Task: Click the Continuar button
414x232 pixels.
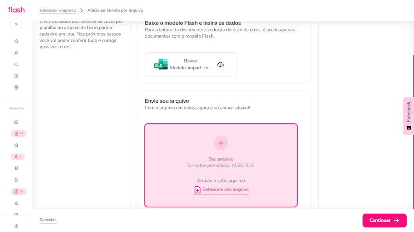Action: click(384, 221)
